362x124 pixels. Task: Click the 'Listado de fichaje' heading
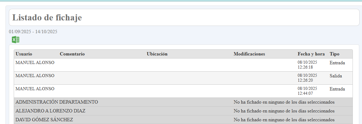(x=47, y=18)
